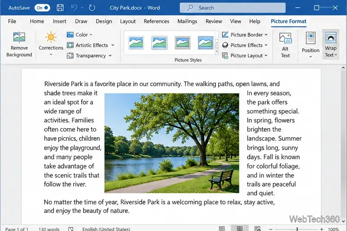The width and height of the screenshot is (347, 231).
Task: Switch to the Review tab
Action: pyautogui.click(x=214, y=21)
